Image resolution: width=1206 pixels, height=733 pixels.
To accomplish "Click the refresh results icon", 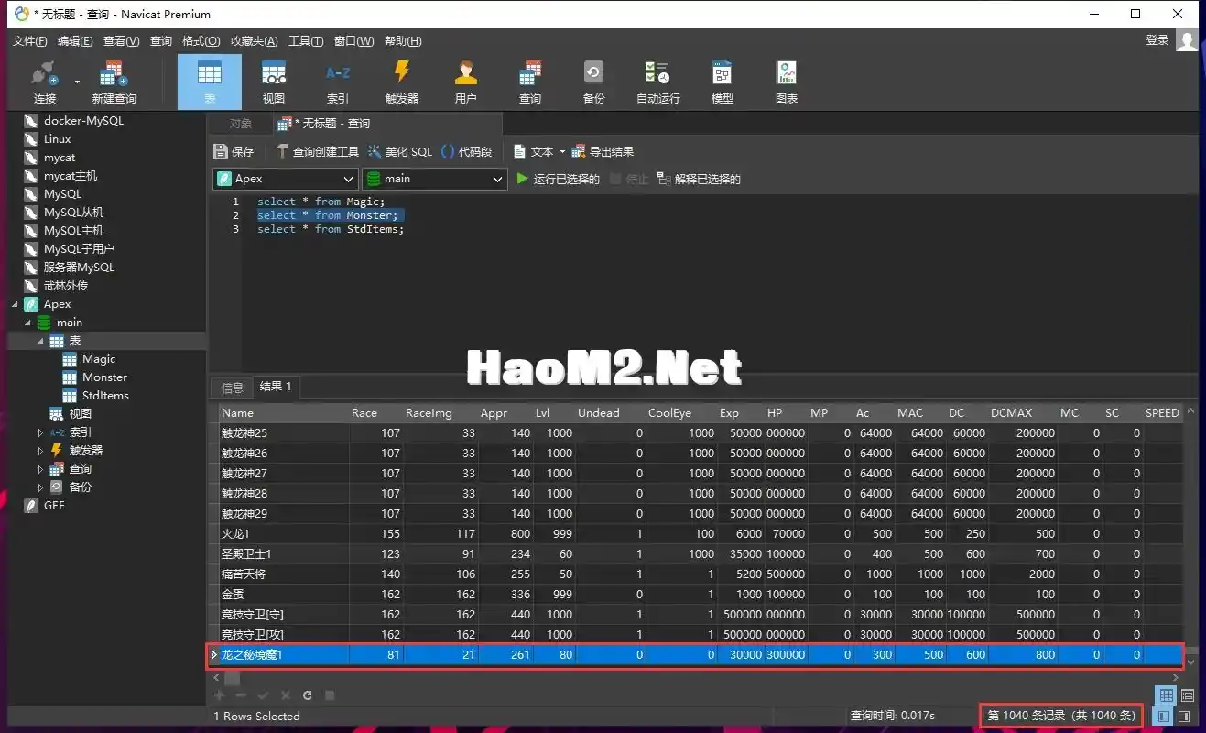I will coord(308,695).
